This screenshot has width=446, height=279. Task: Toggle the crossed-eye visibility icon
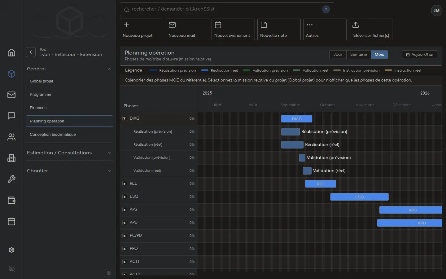point(11,269)
